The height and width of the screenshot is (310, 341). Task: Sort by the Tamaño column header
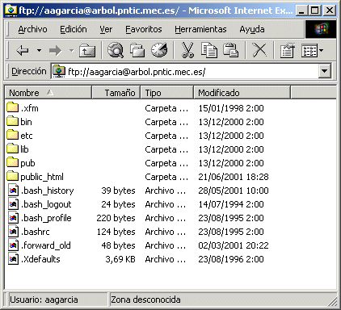coord(116,93)
